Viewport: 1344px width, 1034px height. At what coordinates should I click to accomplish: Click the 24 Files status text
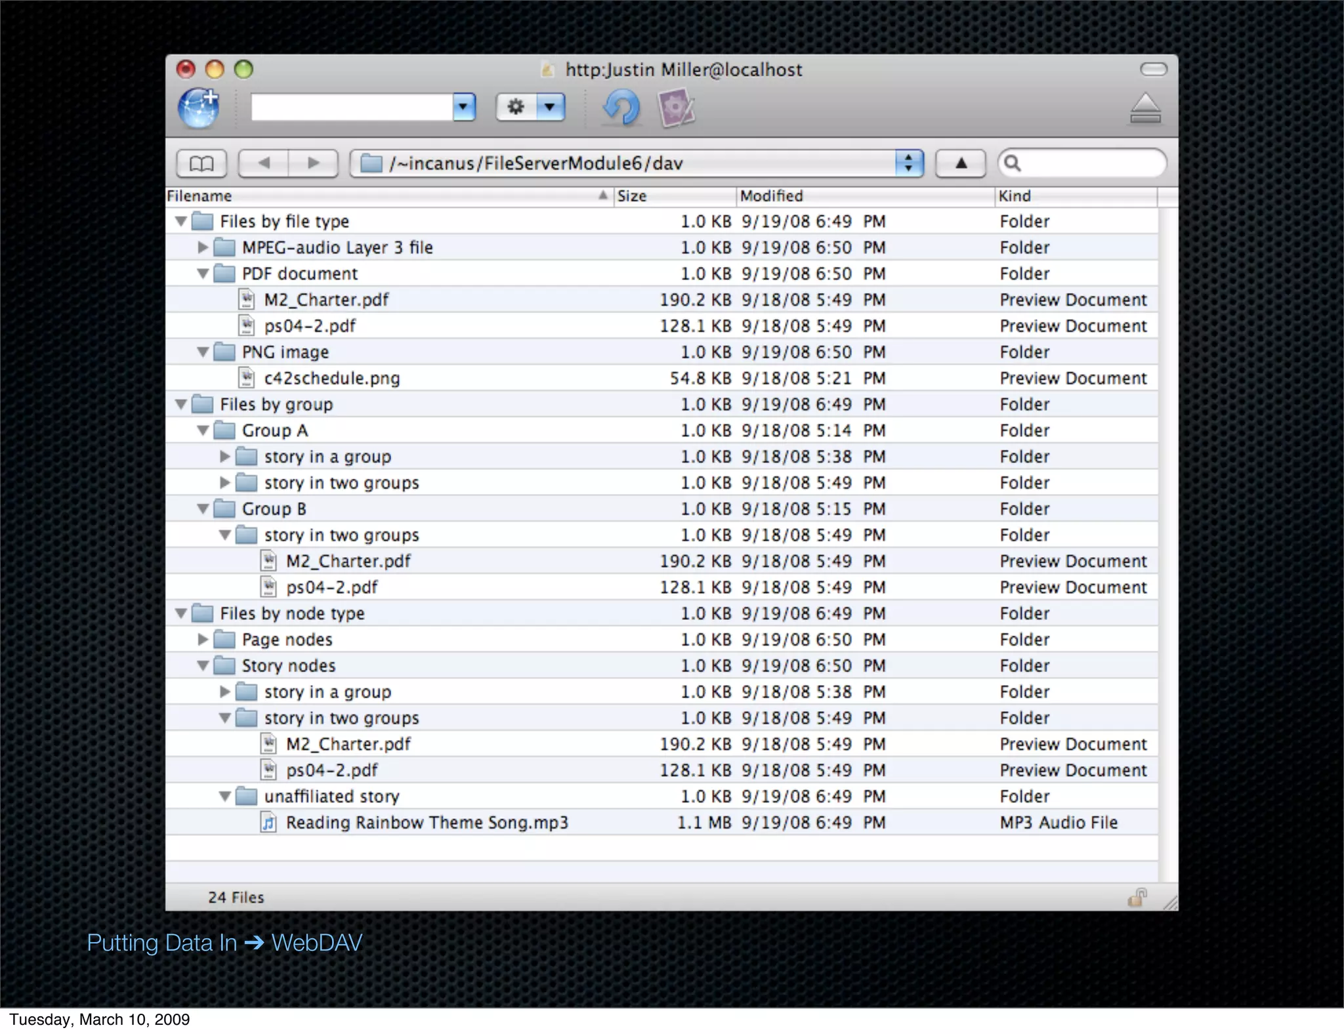point(236,898)
